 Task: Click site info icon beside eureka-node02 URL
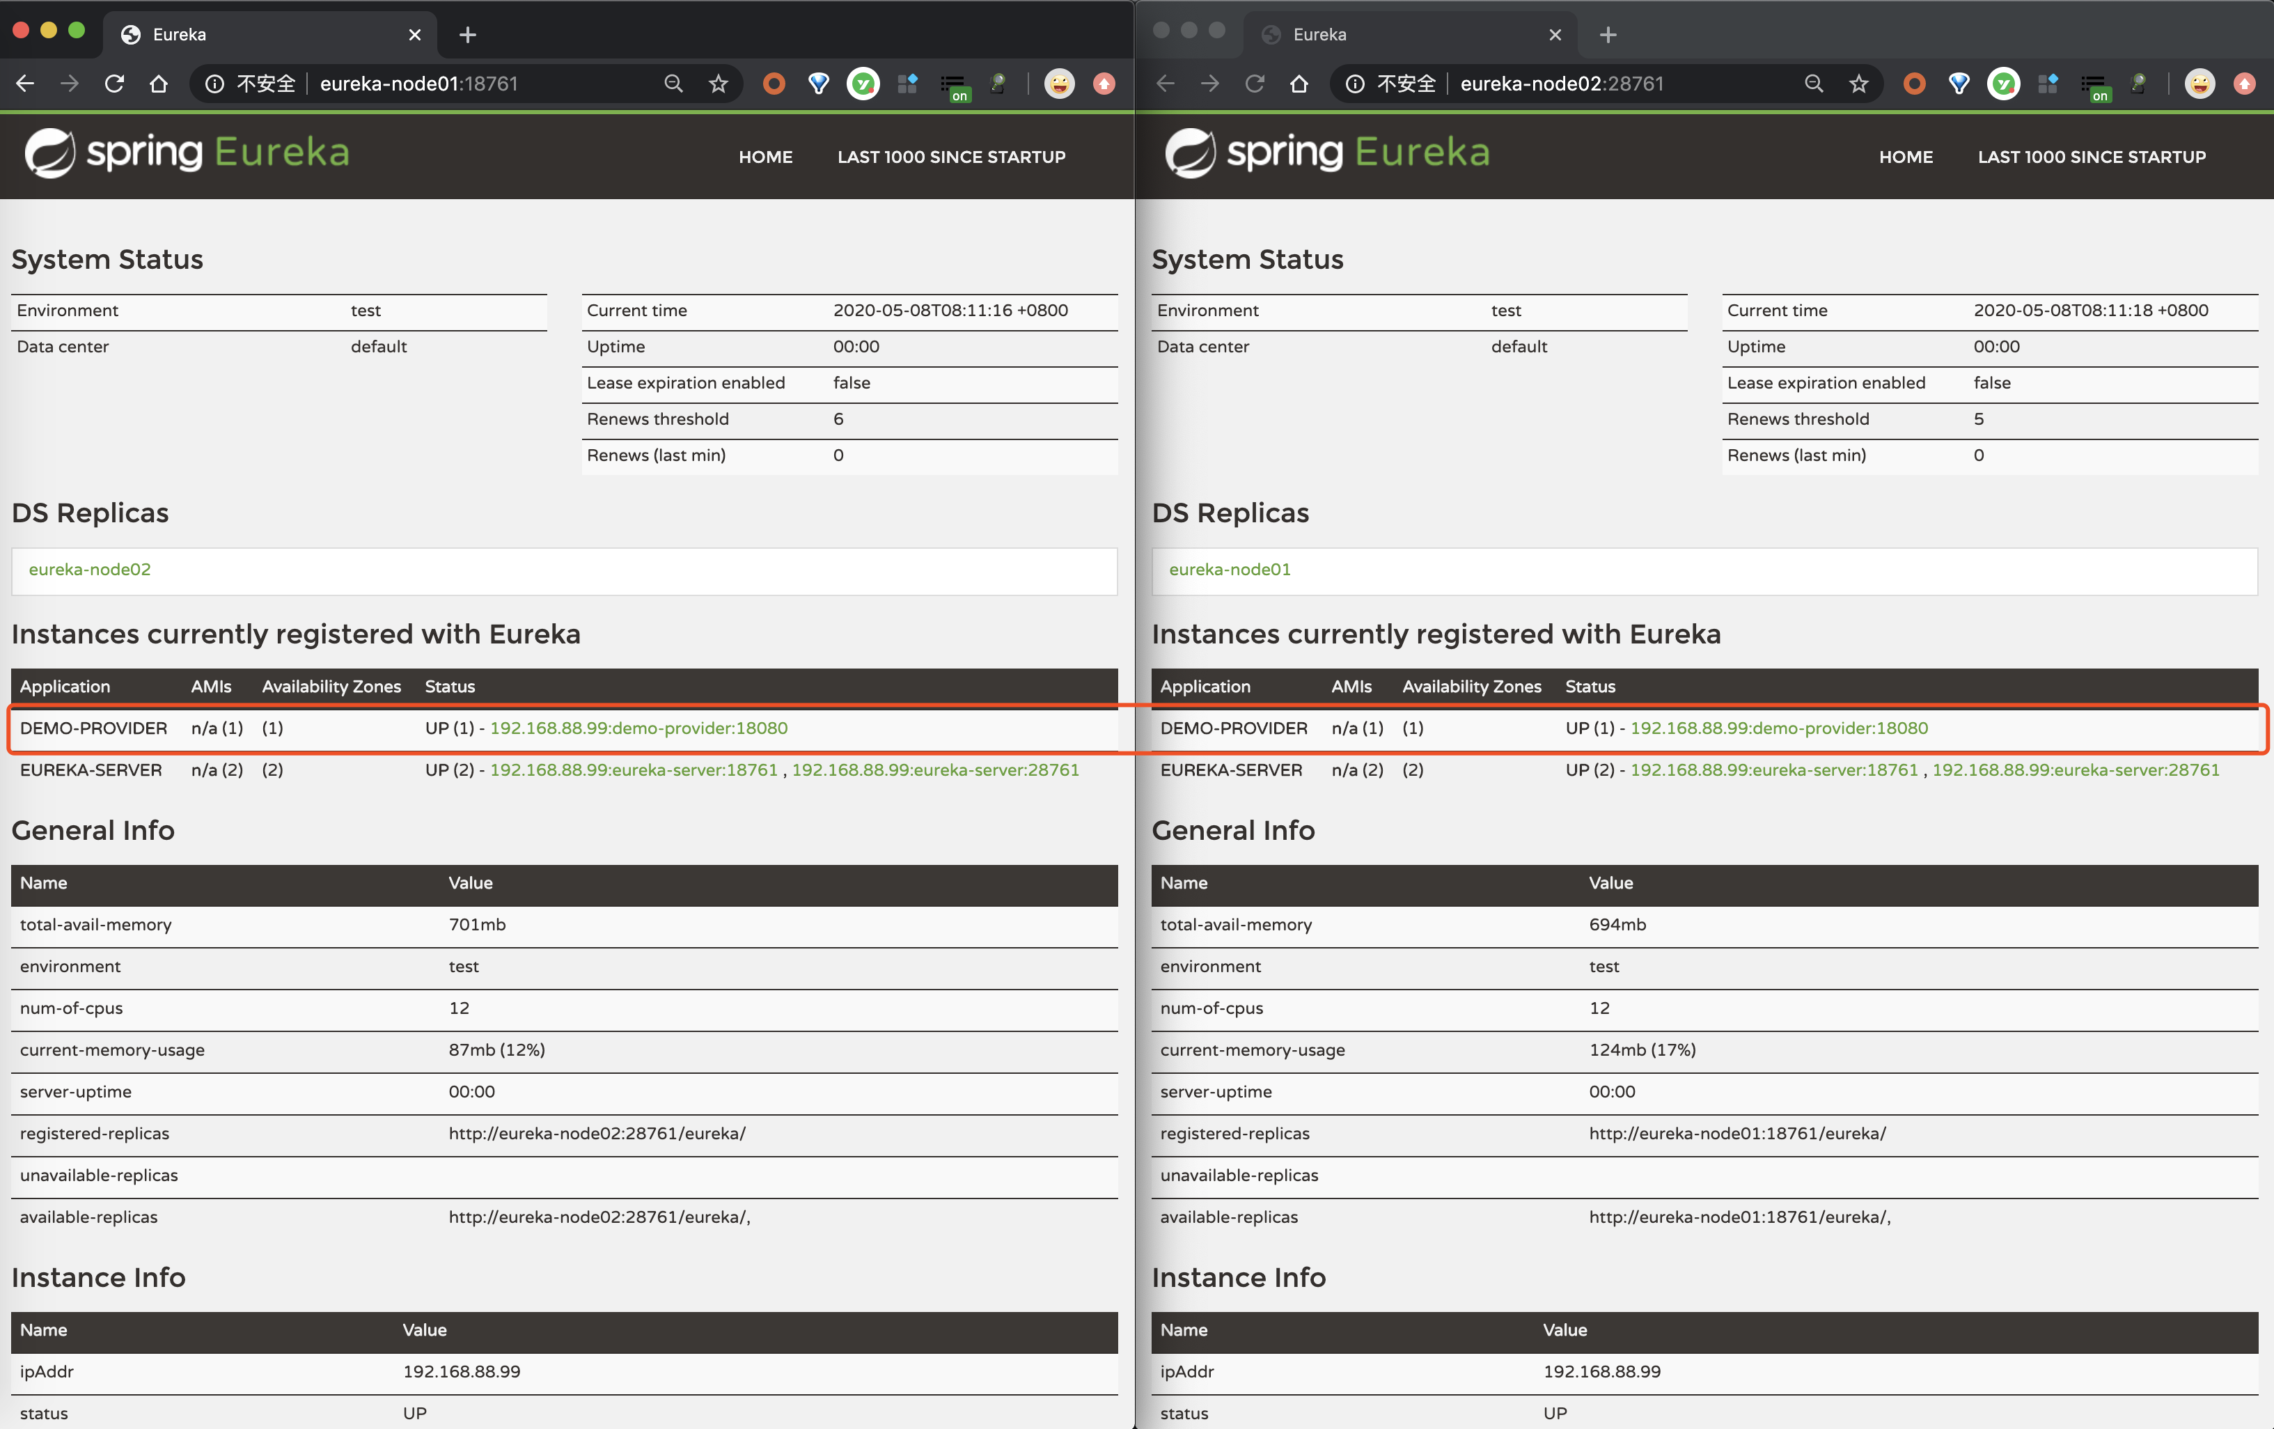pyautogui.click(x=1355, y=84)
